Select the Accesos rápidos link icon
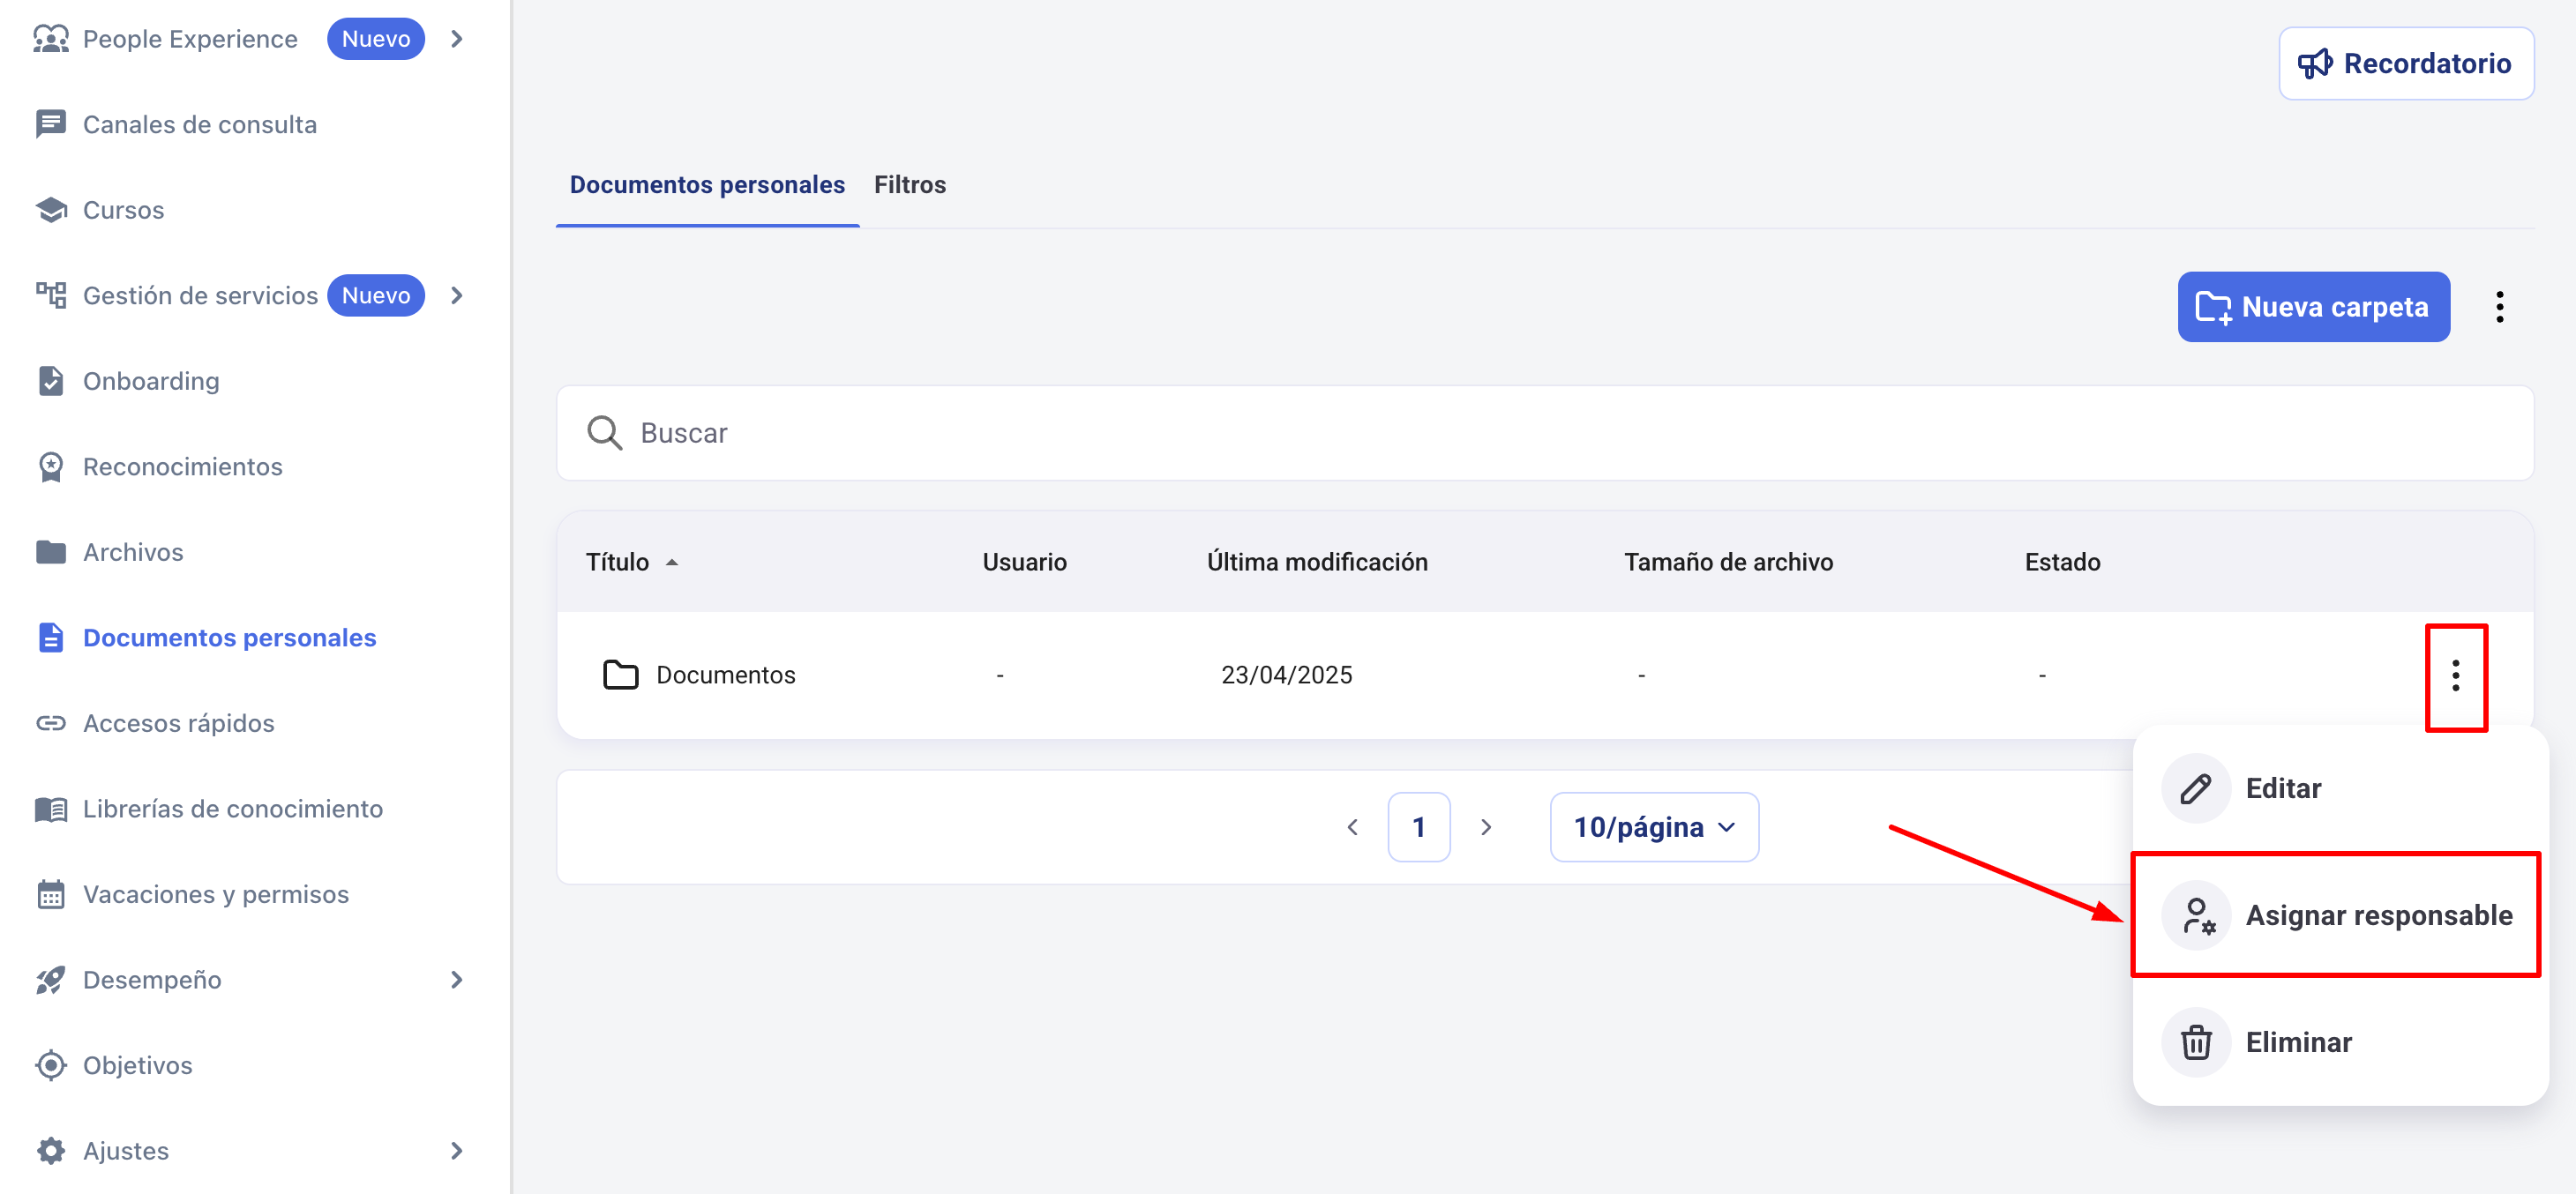 pyautogui.click(x=51, y=723)
